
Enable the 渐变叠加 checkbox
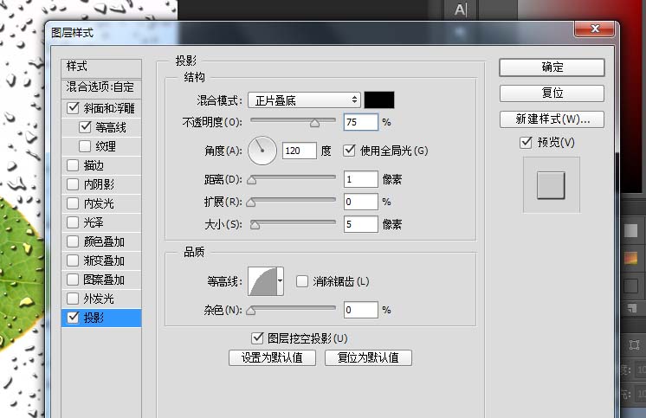(73, 260)
